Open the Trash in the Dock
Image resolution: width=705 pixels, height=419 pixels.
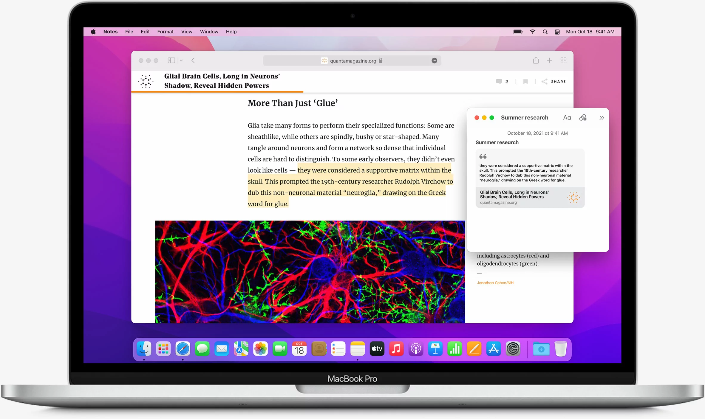pos(561,349)
